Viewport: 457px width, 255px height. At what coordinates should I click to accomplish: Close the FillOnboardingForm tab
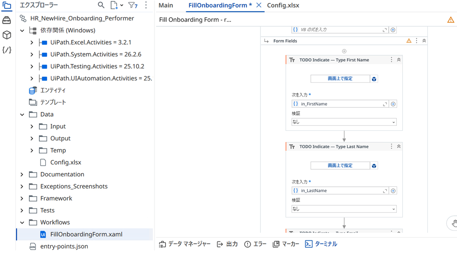(258, 5)
